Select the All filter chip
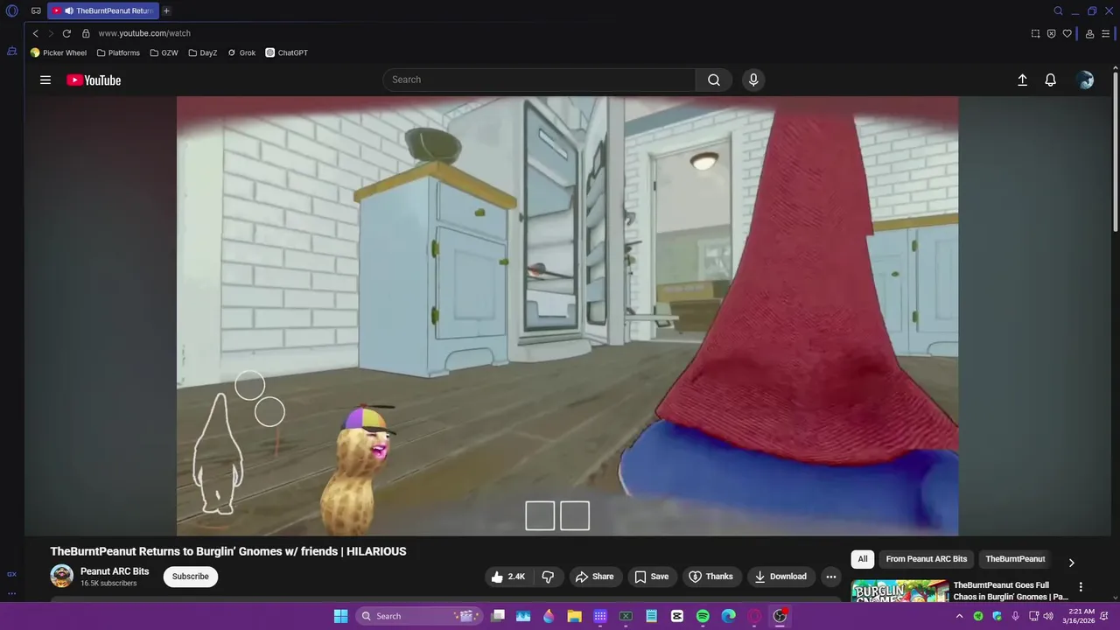The width and height of the screenshot is (1120, 630). [x=862, y=559]
